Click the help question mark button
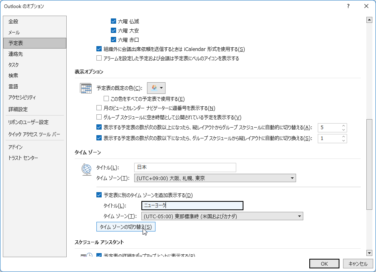Screen dimensions: 376x272 click(348, 6)
